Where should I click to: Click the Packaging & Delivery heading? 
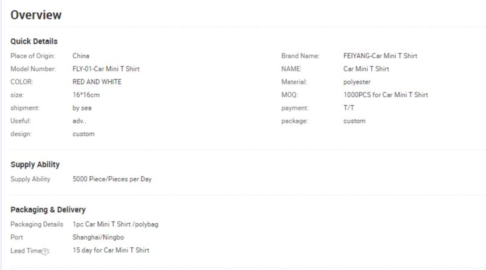coord(48,210)
